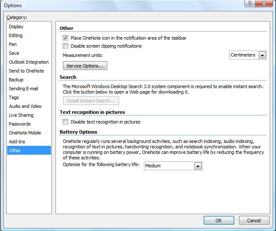Click the Centimeters value in units box
The image size is (276, 231).
coord(243,55)
